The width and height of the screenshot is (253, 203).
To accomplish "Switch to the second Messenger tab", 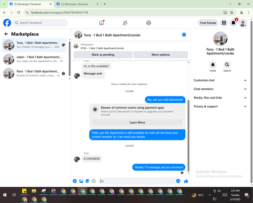I will pyautogui.click(x=77, y=4).
